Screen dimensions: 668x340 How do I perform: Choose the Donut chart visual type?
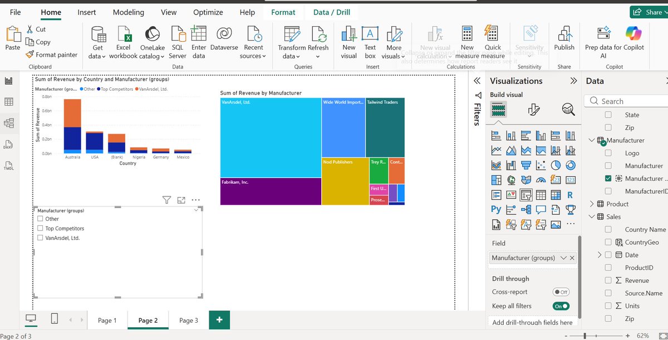(570, 165)
